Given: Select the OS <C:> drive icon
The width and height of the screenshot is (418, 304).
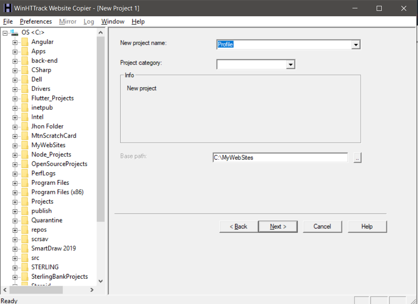Looking at the screenshot, I should (14, 33).
